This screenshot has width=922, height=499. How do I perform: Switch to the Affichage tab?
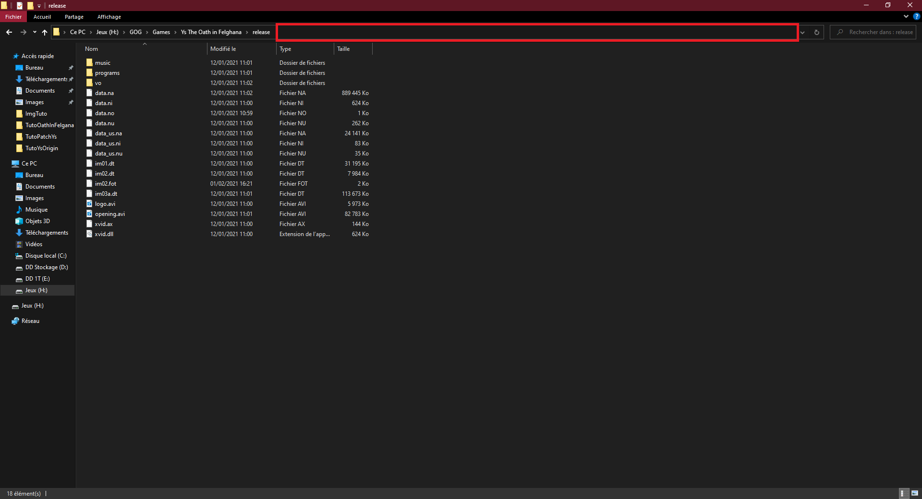pyautogui.click(x=109, y=17)
